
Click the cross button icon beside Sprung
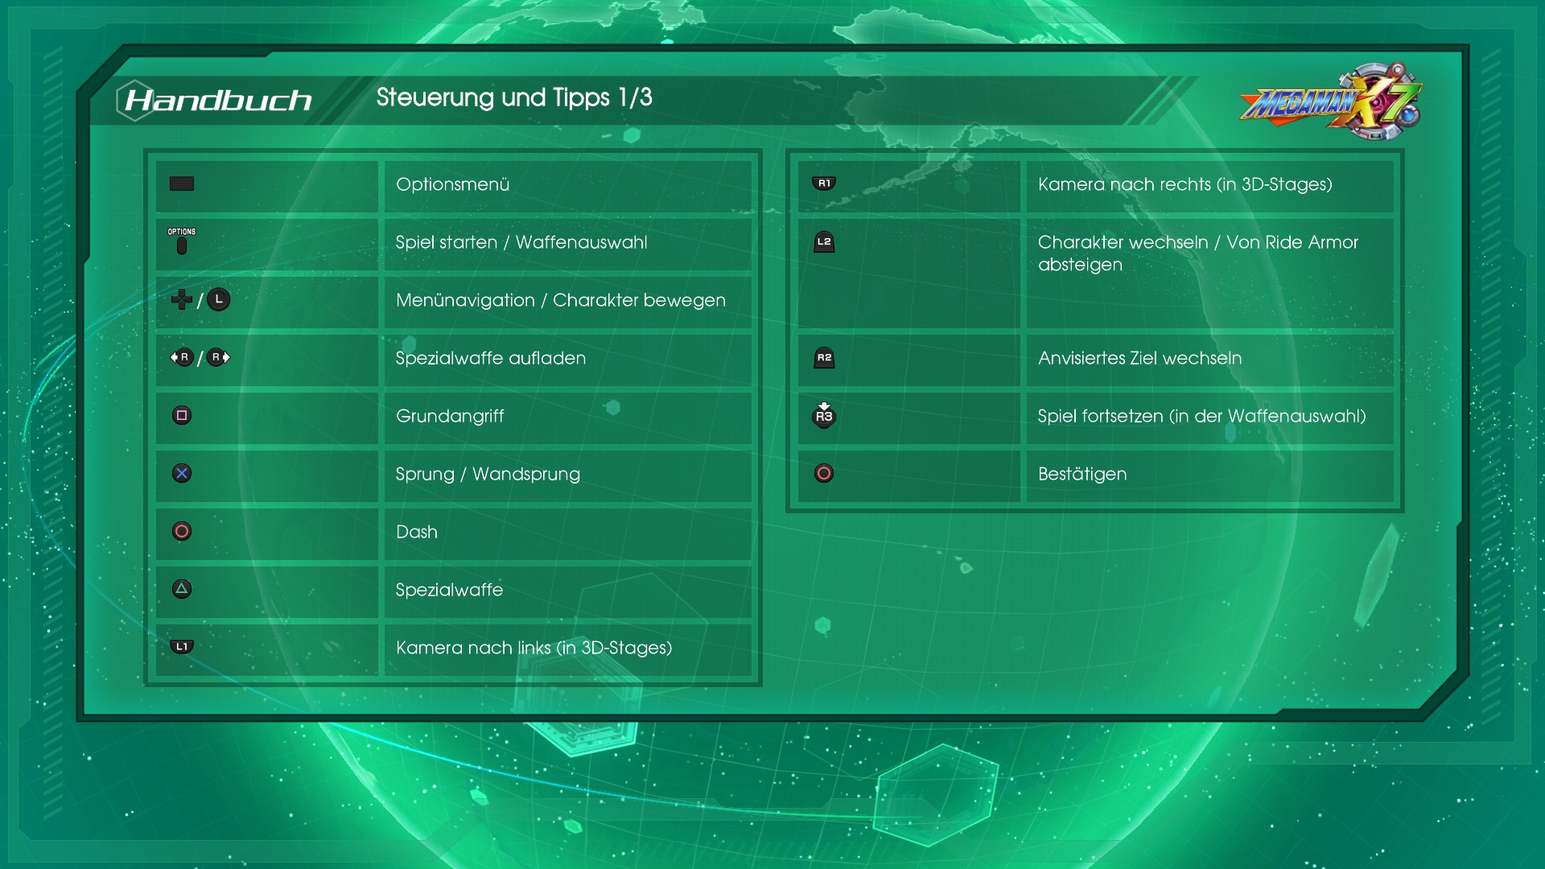tap(182, 474)
